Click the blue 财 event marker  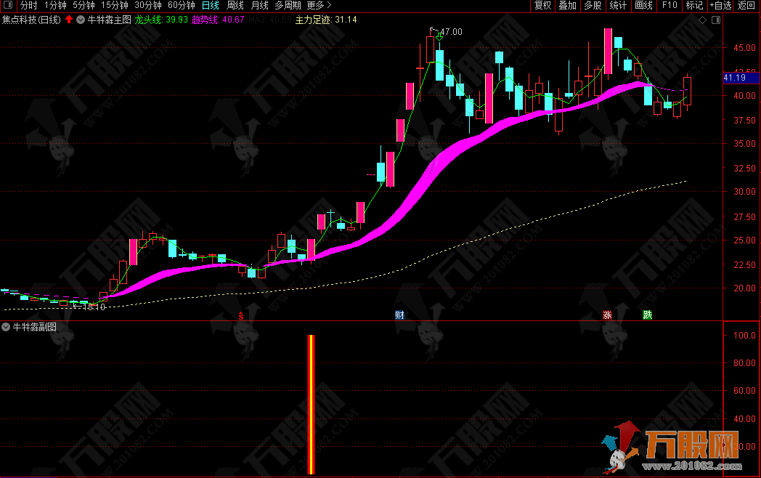click(399, 315)
